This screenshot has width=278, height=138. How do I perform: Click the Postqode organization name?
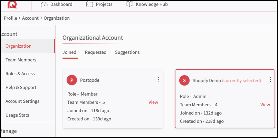[x=90, y=80]
